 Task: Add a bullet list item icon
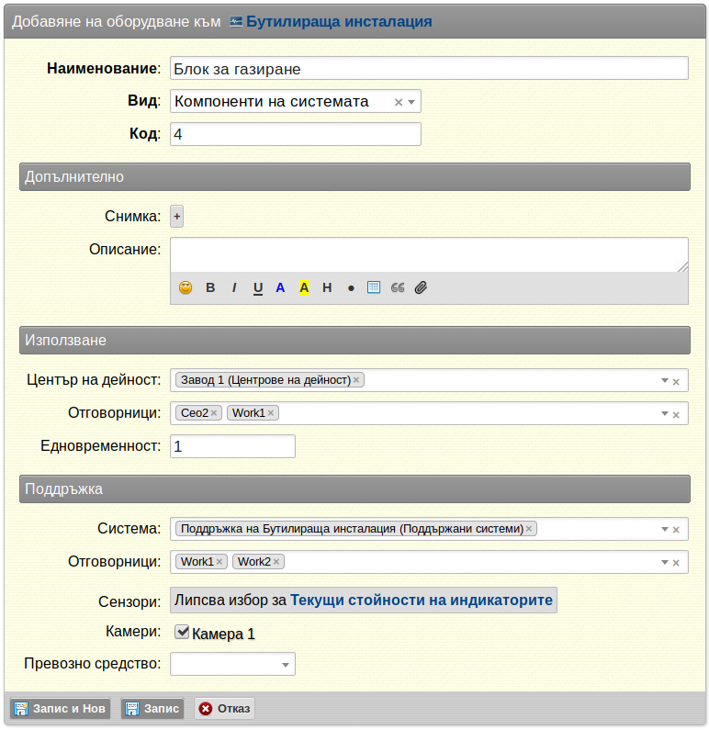pyautogui.click(x=351, y=288)
